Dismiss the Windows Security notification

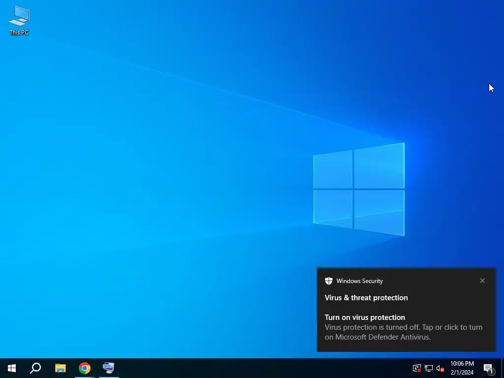(x=482, y=281)
